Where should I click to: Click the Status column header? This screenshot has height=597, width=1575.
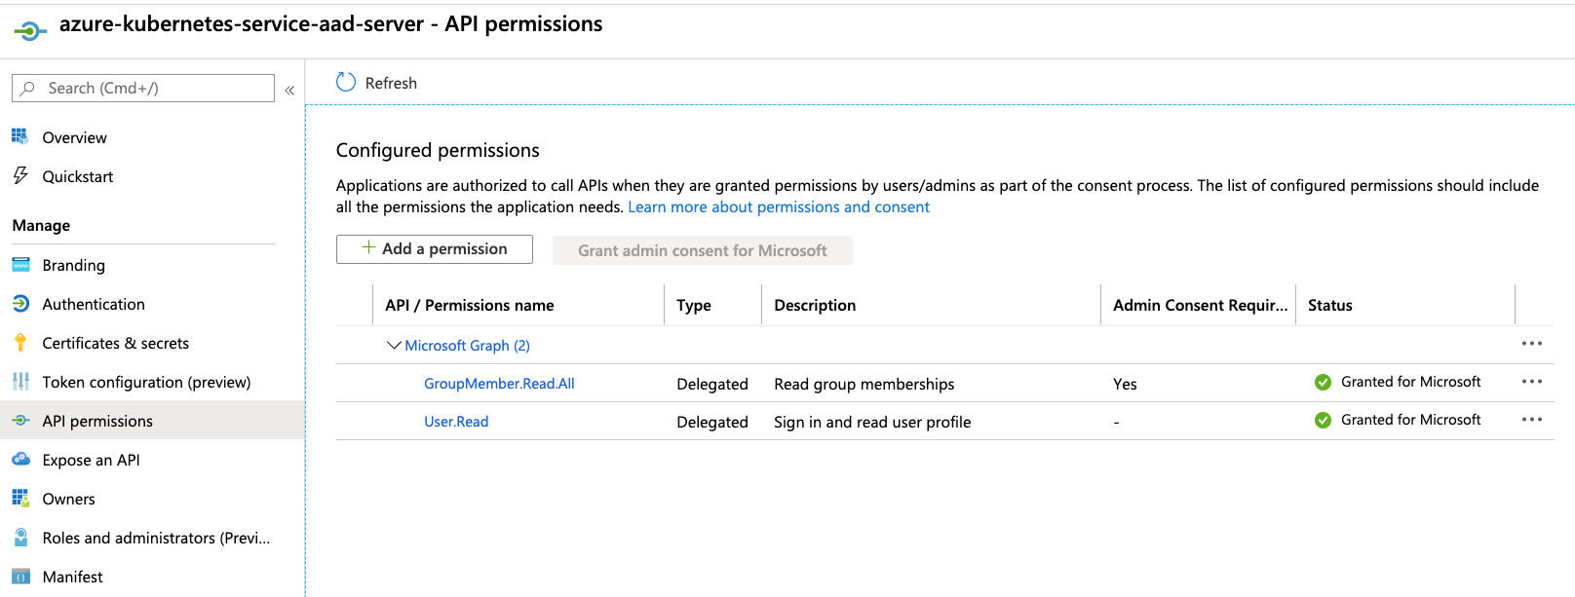[1330, 305]
